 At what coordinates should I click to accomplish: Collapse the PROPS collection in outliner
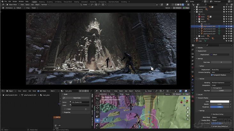click(x=195, y=12)
